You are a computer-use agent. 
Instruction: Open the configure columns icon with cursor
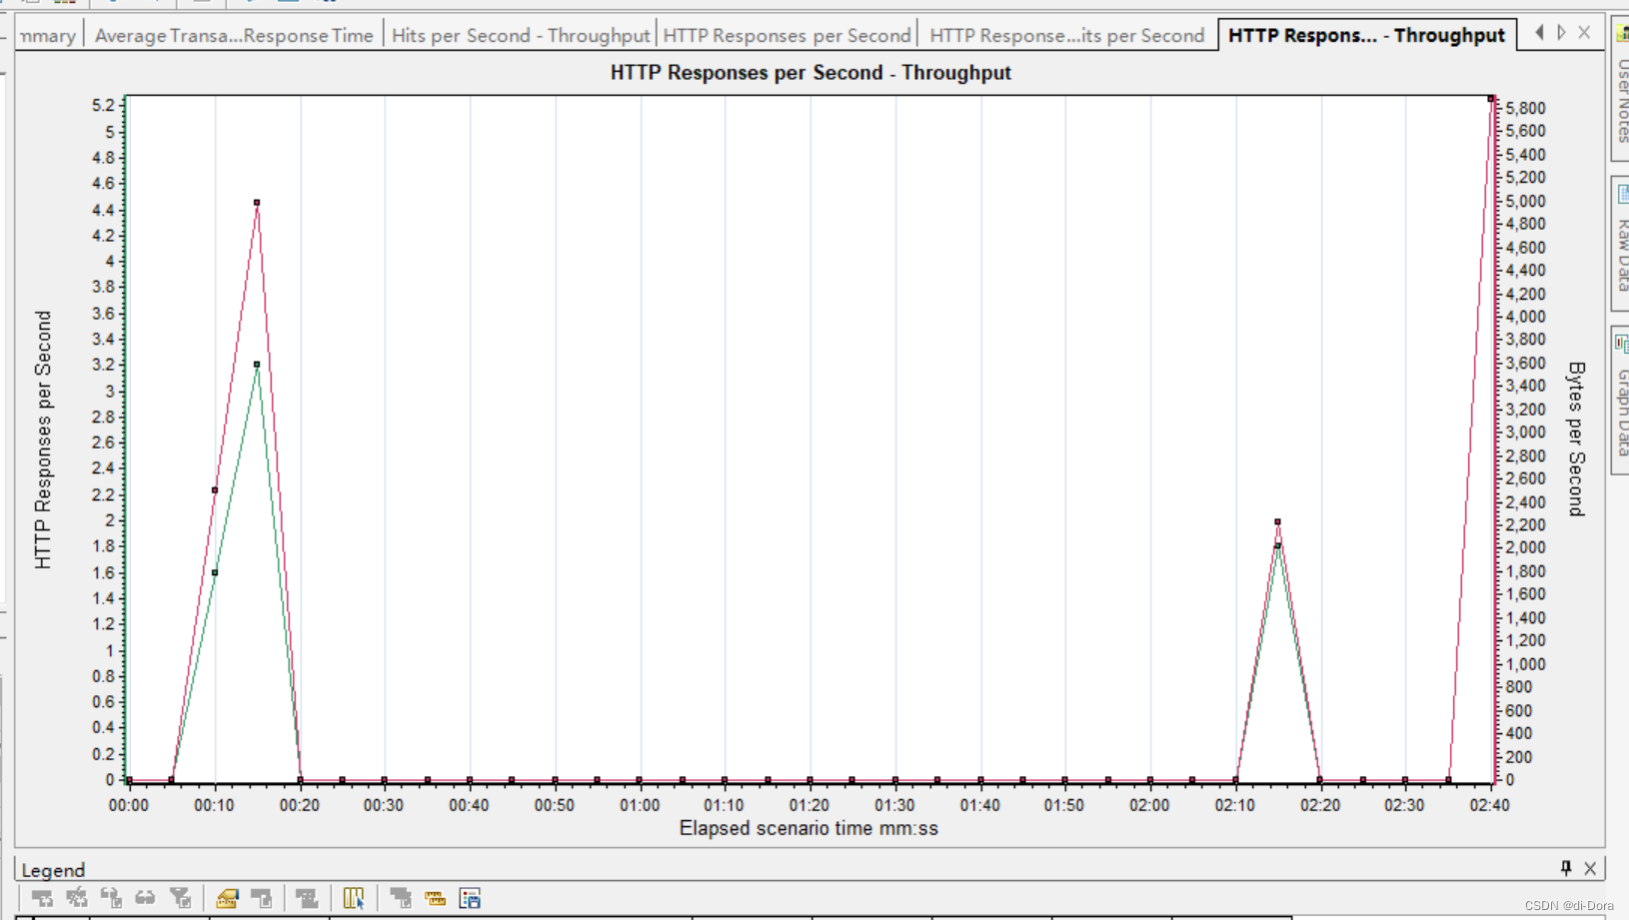pyautogui.click(x=354, y=898)
